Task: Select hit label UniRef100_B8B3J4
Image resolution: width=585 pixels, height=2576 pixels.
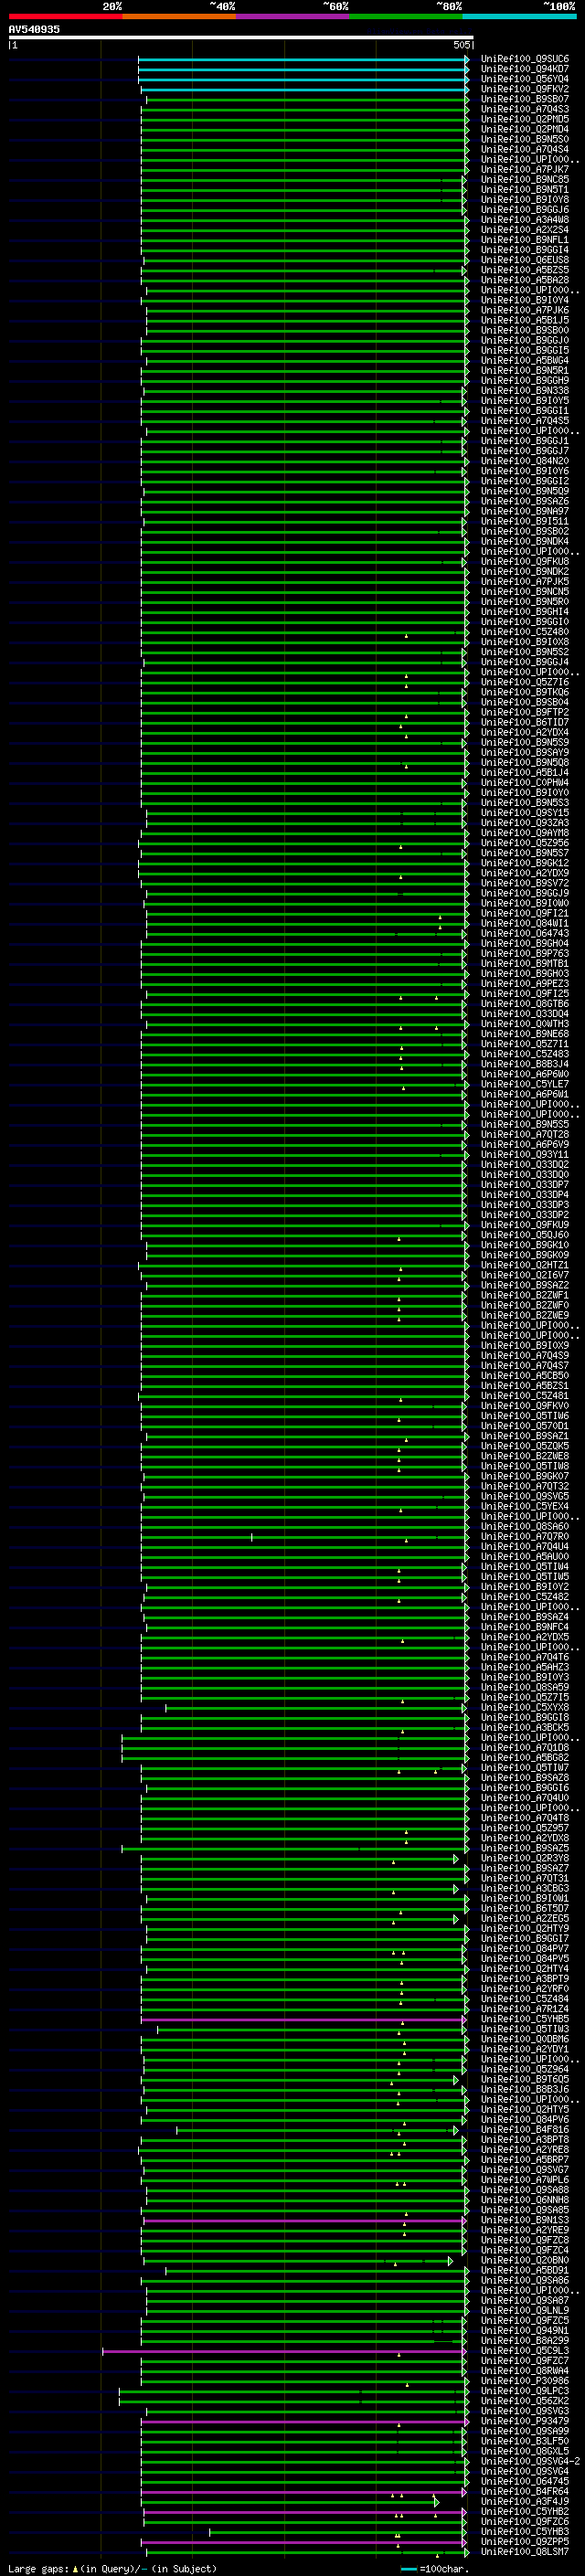Action: click(524, 1064)
